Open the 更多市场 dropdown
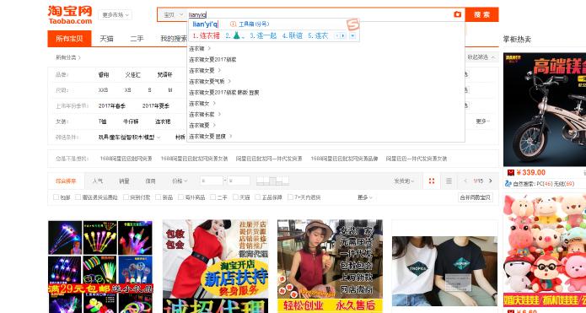The height and width of the screenshot is (313, 586). (x=116, y=15)
